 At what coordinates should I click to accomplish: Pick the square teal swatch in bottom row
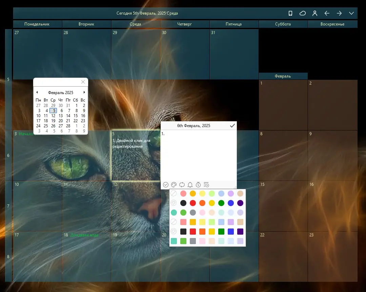pos(174,241)
